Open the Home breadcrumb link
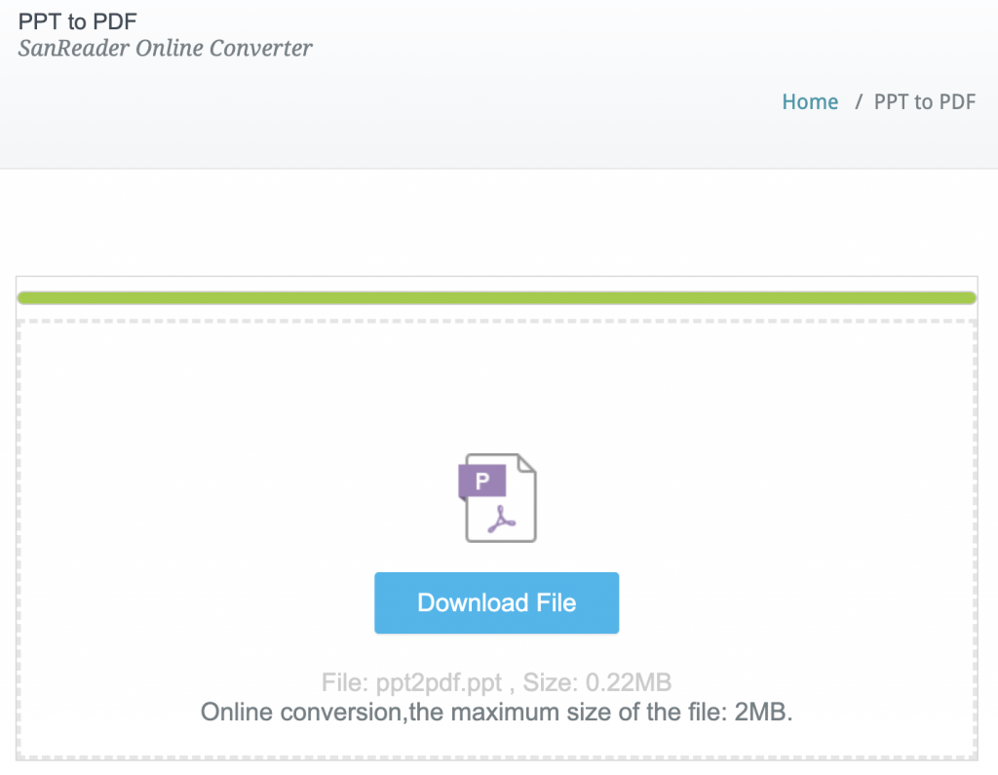The image size is (998, 775). [x=810, y=102]
